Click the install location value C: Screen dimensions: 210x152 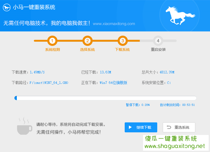pos(169,83)
